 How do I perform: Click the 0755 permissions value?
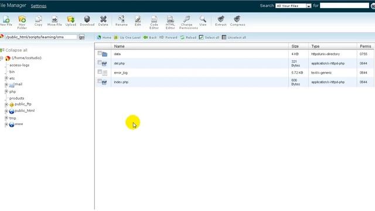point(363,54)
